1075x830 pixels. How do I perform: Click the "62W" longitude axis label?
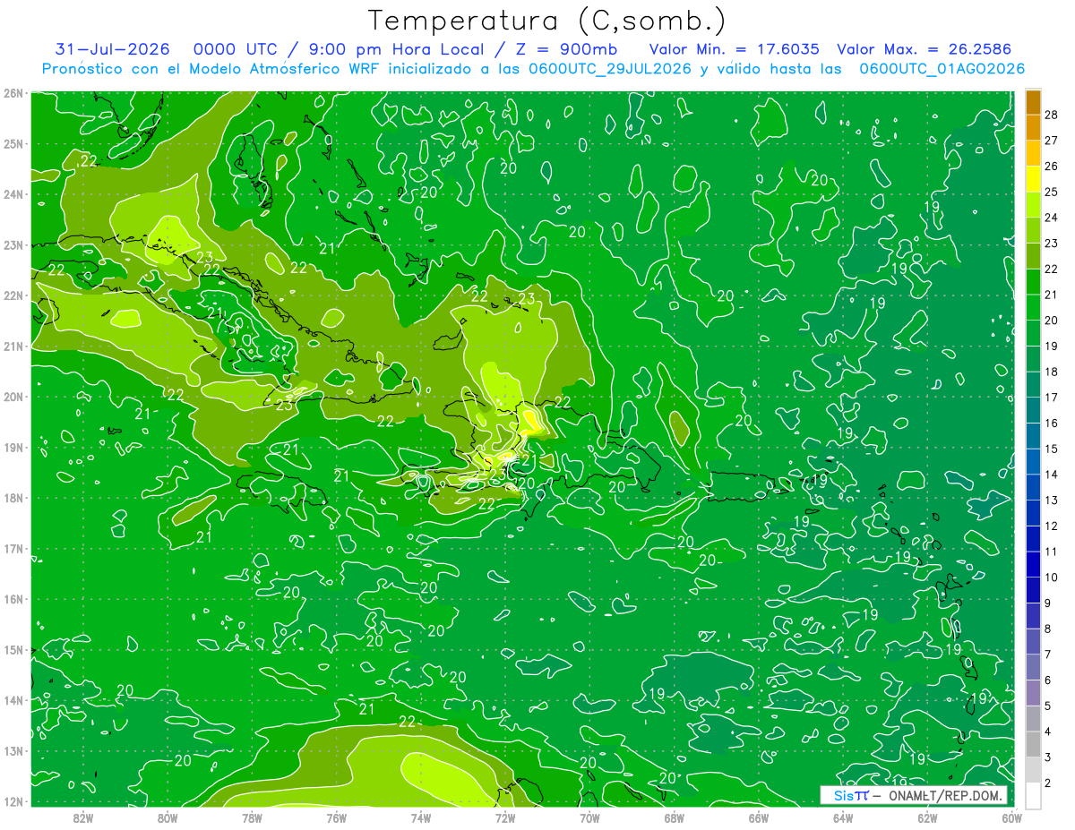tap(927, 817)
